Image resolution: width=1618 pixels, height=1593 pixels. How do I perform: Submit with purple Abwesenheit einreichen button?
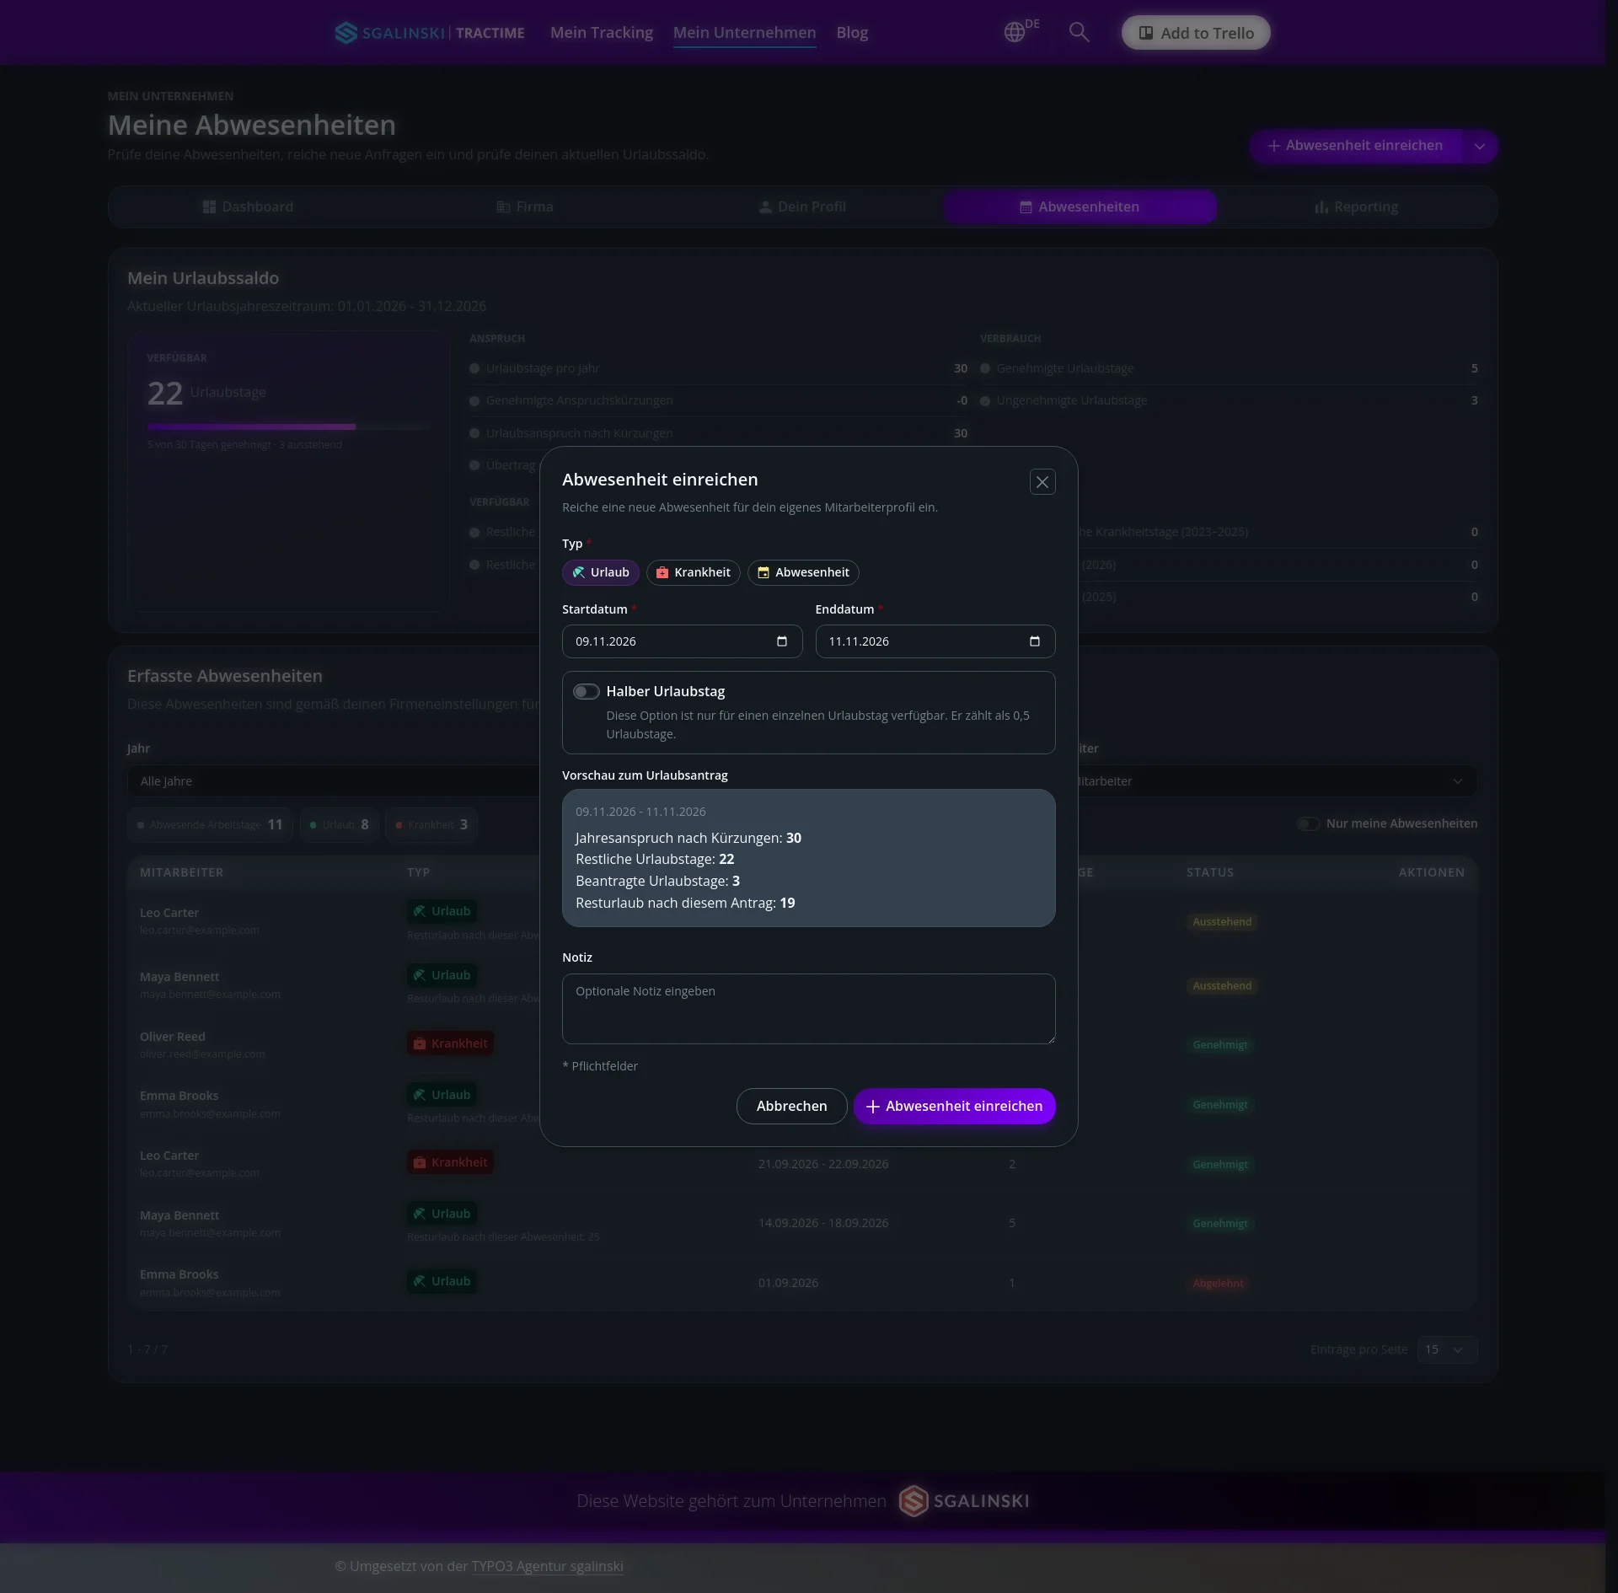tap(954, 1106)
